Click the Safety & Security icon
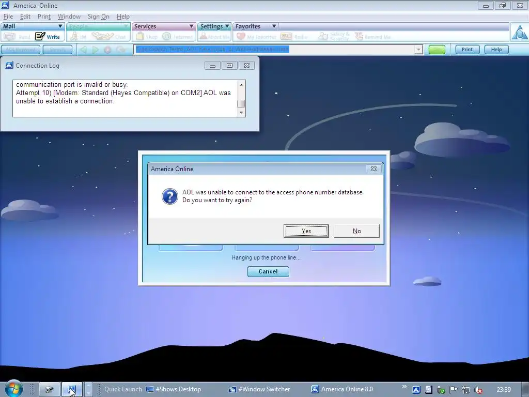529x397 pixels. pos(323,36)
